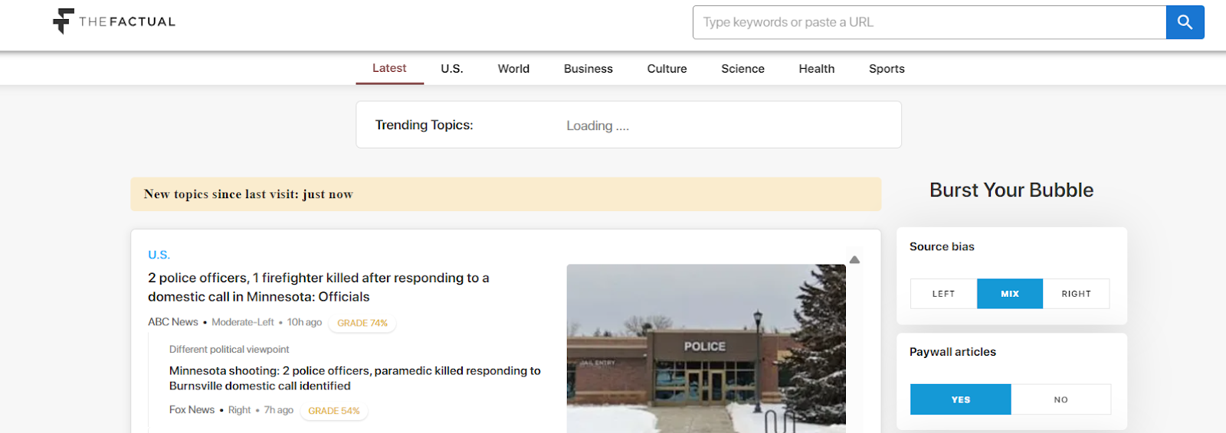Choose Yes for paywall articles

point(961,399)
